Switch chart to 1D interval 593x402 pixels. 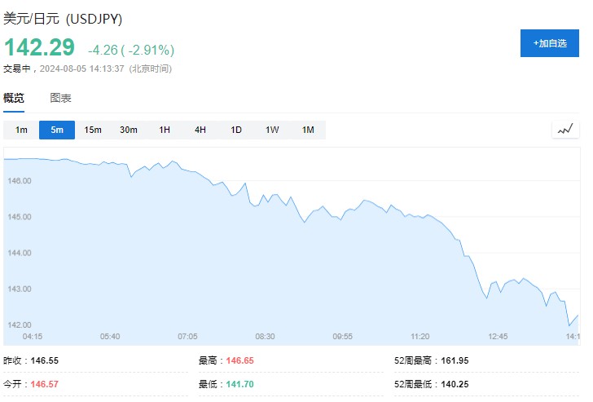pos(236,130)
